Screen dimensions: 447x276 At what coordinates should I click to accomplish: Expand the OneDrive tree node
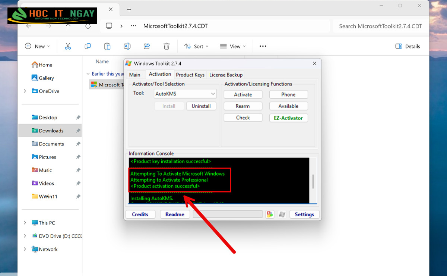click(x=25, y=91)
